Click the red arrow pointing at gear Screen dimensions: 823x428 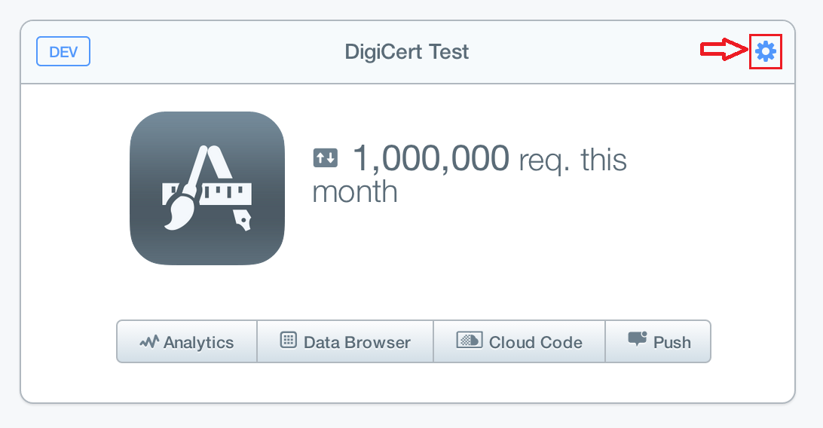tap(724, 50)
